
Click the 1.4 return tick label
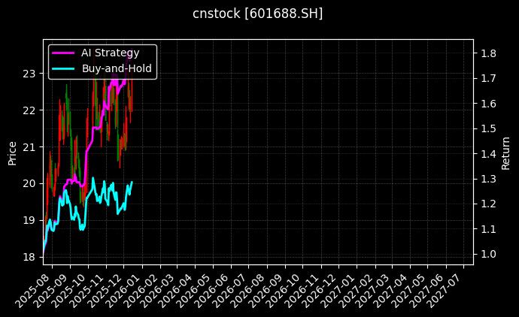pos(487,154)
